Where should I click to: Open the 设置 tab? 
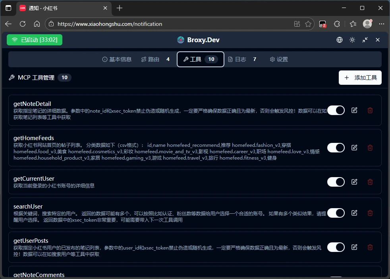point(279,59)
